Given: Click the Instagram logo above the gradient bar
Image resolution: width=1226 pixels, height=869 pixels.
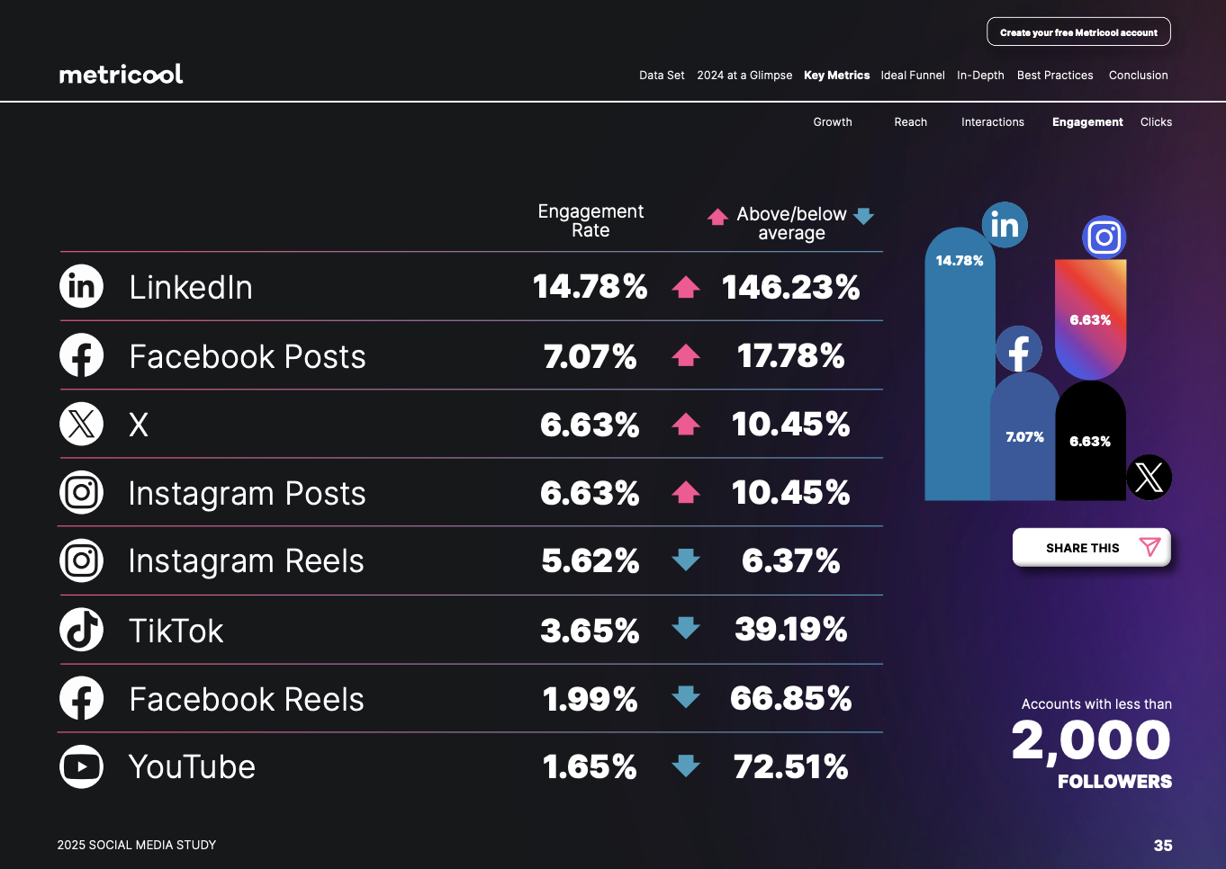Looking at the screenshot, I should [x=1104, y=237].
